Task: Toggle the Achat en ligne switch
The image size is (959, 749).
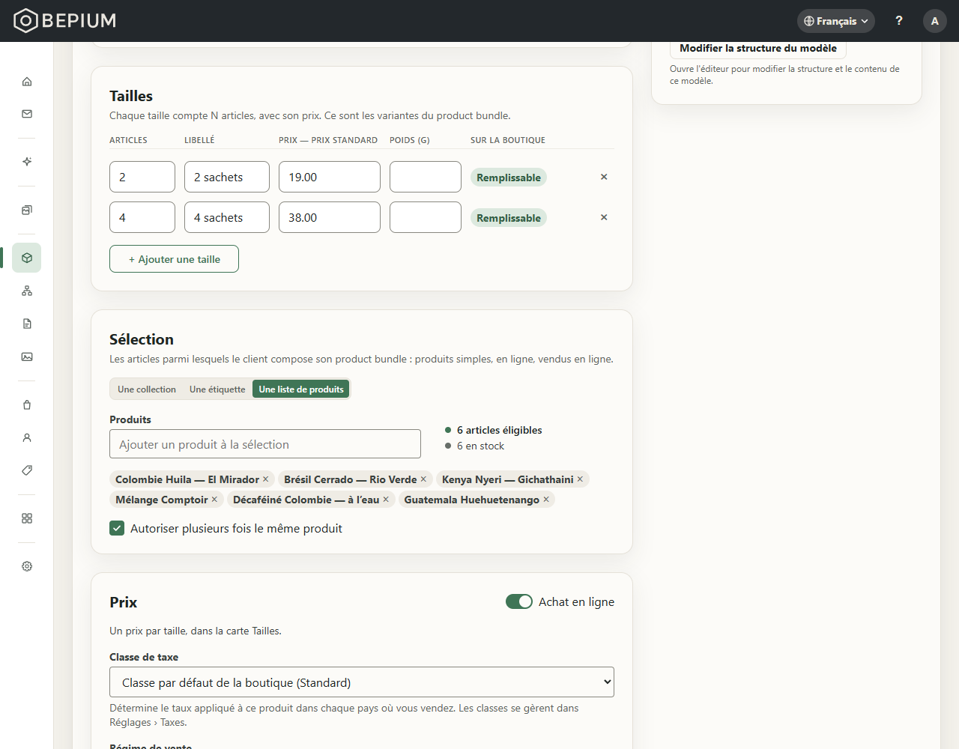Action: coord(519,601)
